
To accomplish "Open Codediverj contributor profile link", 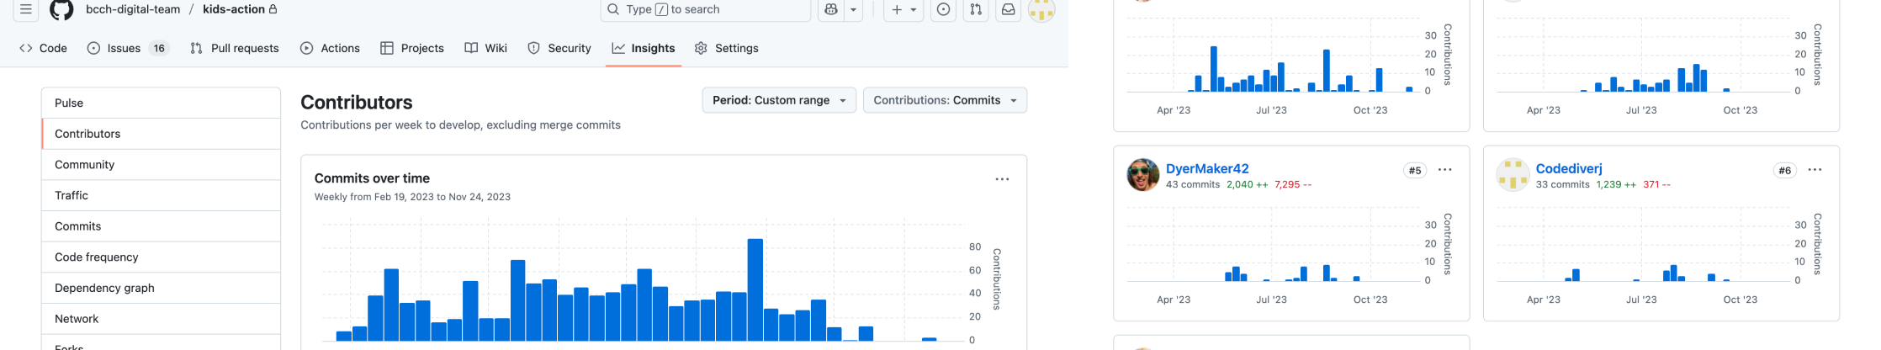I will click(x=1569, y=168).
